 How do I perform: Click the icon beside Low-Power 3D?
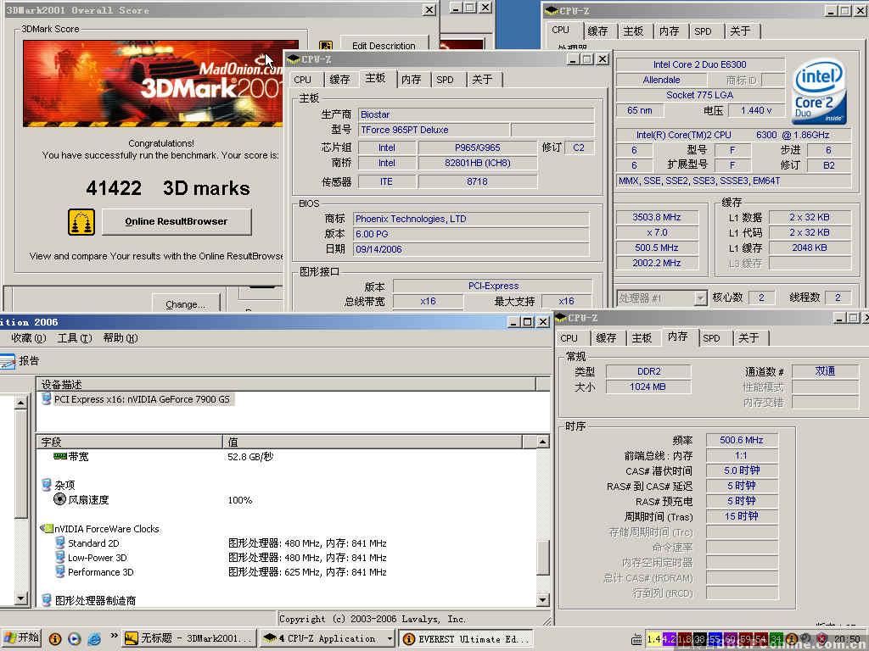60,557
